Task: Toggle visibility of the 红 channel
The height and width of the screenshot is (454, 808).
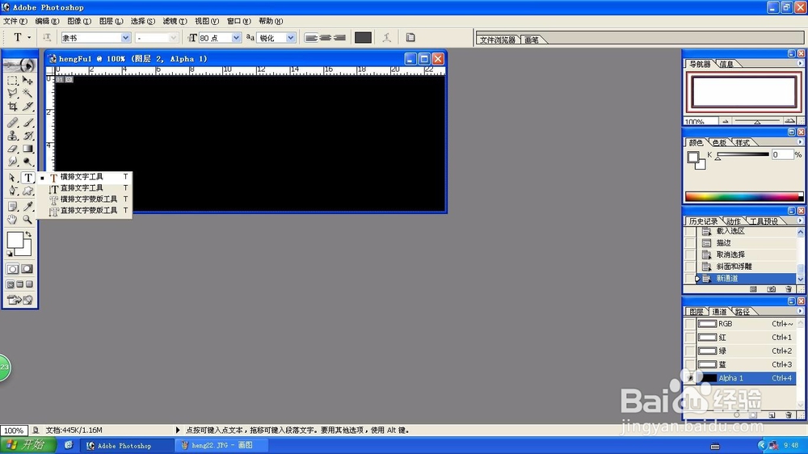Action: click(x=690, y=337)
